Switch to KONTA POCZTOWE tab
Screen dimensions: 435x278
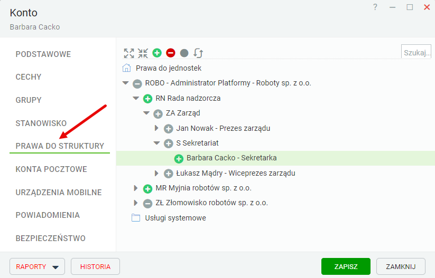click(x=51, y=169)
